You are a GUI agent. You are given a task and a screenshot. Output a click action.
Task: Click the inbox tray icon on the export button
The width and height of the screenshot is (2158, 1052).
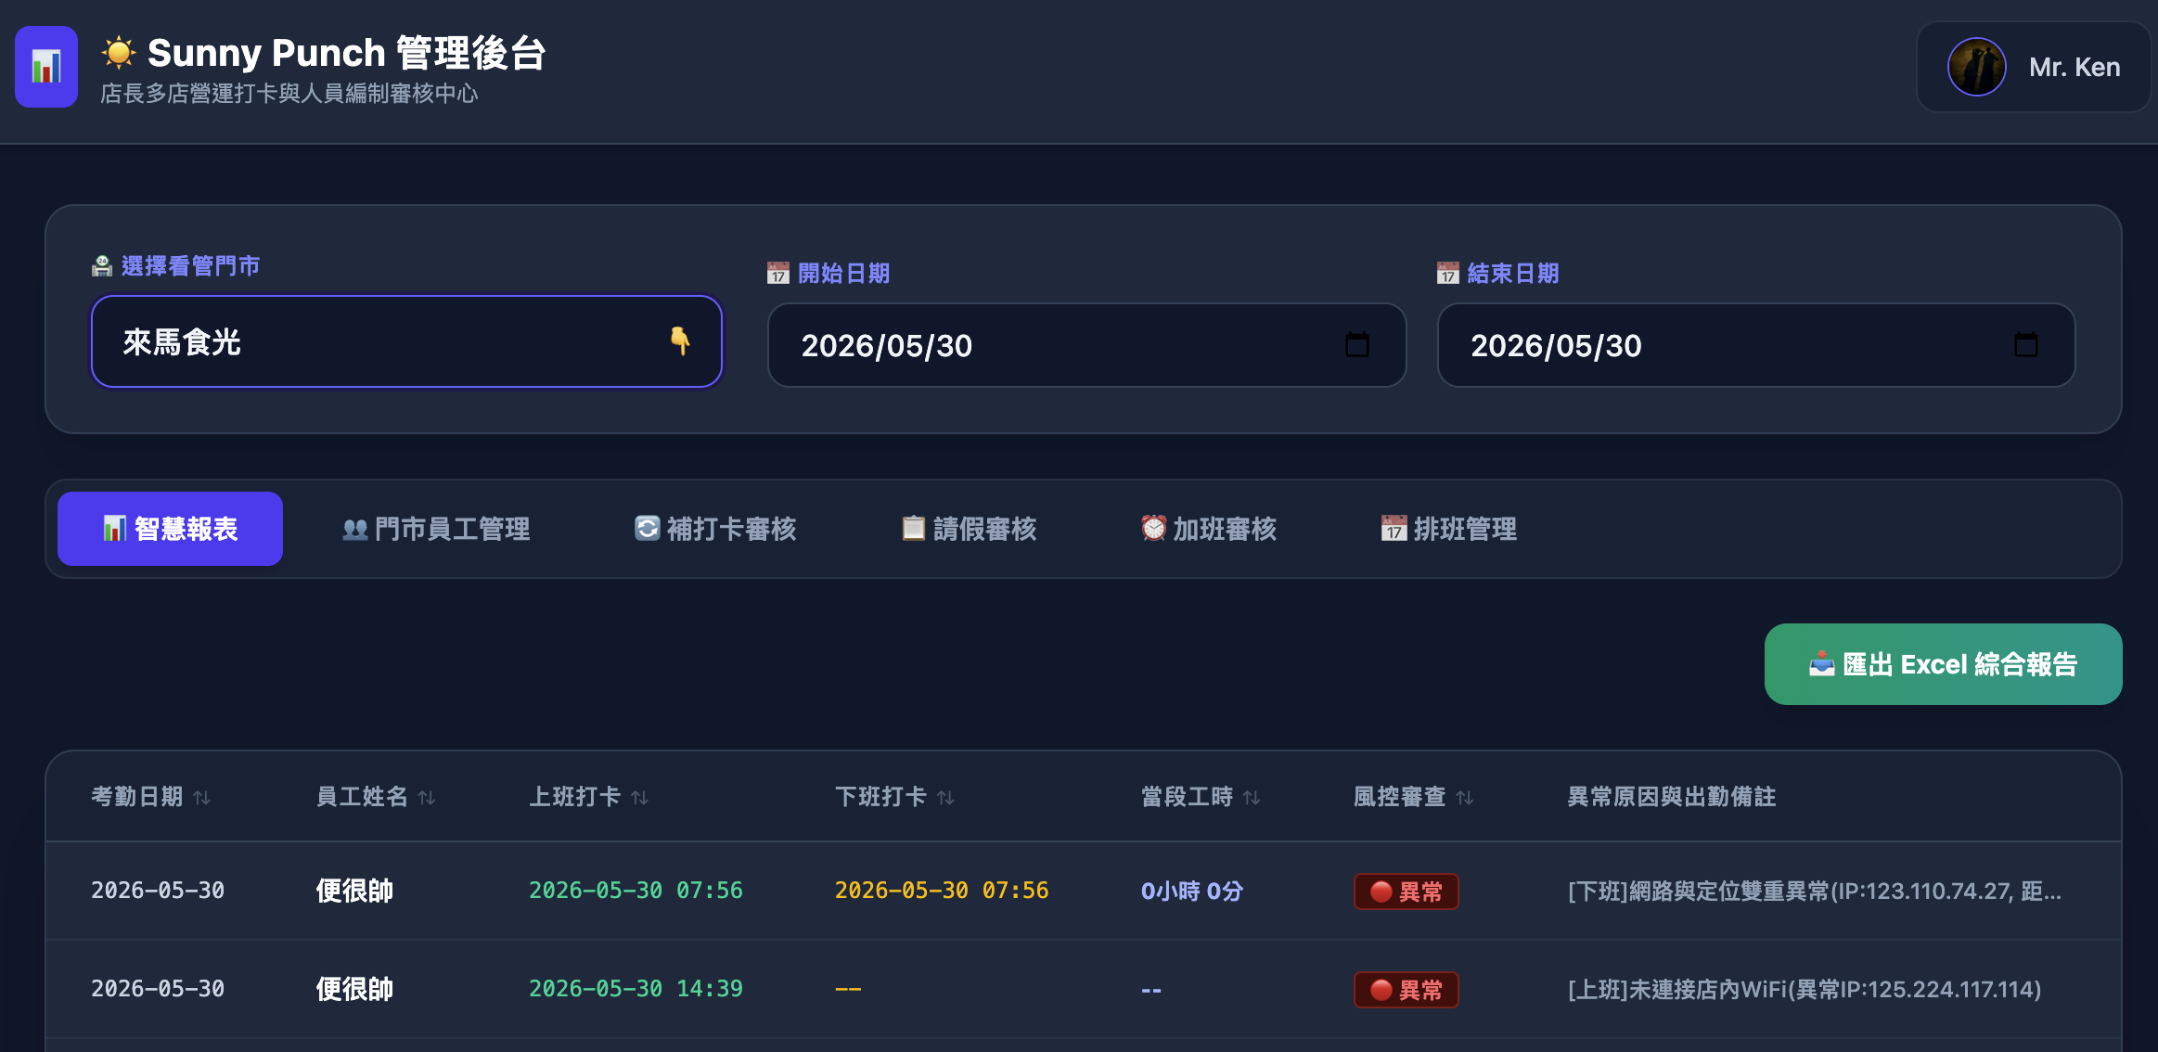[x=1821, y=664]
